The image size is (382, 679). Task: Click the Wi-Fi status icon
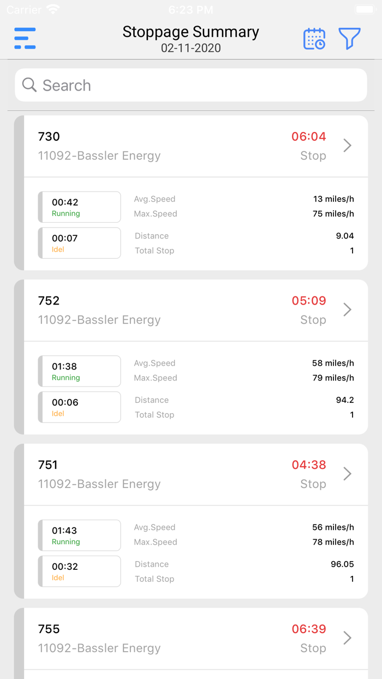pyautogui.click(x=53, y=9)
